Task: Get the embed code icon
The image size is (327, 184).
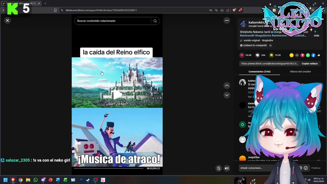Action: click(297, 55)
